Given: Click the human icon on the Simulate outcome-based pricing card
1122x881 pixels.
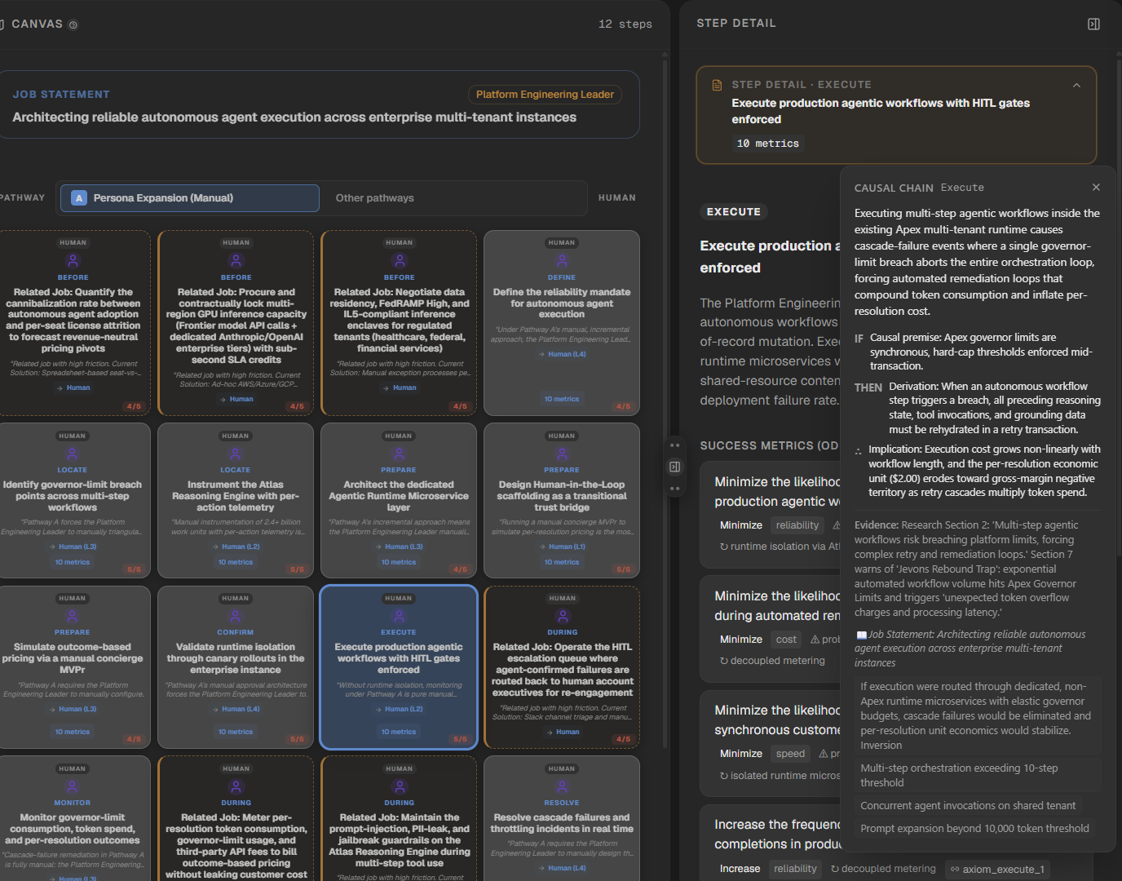Looking at the screenshot, I should (72, 617).
